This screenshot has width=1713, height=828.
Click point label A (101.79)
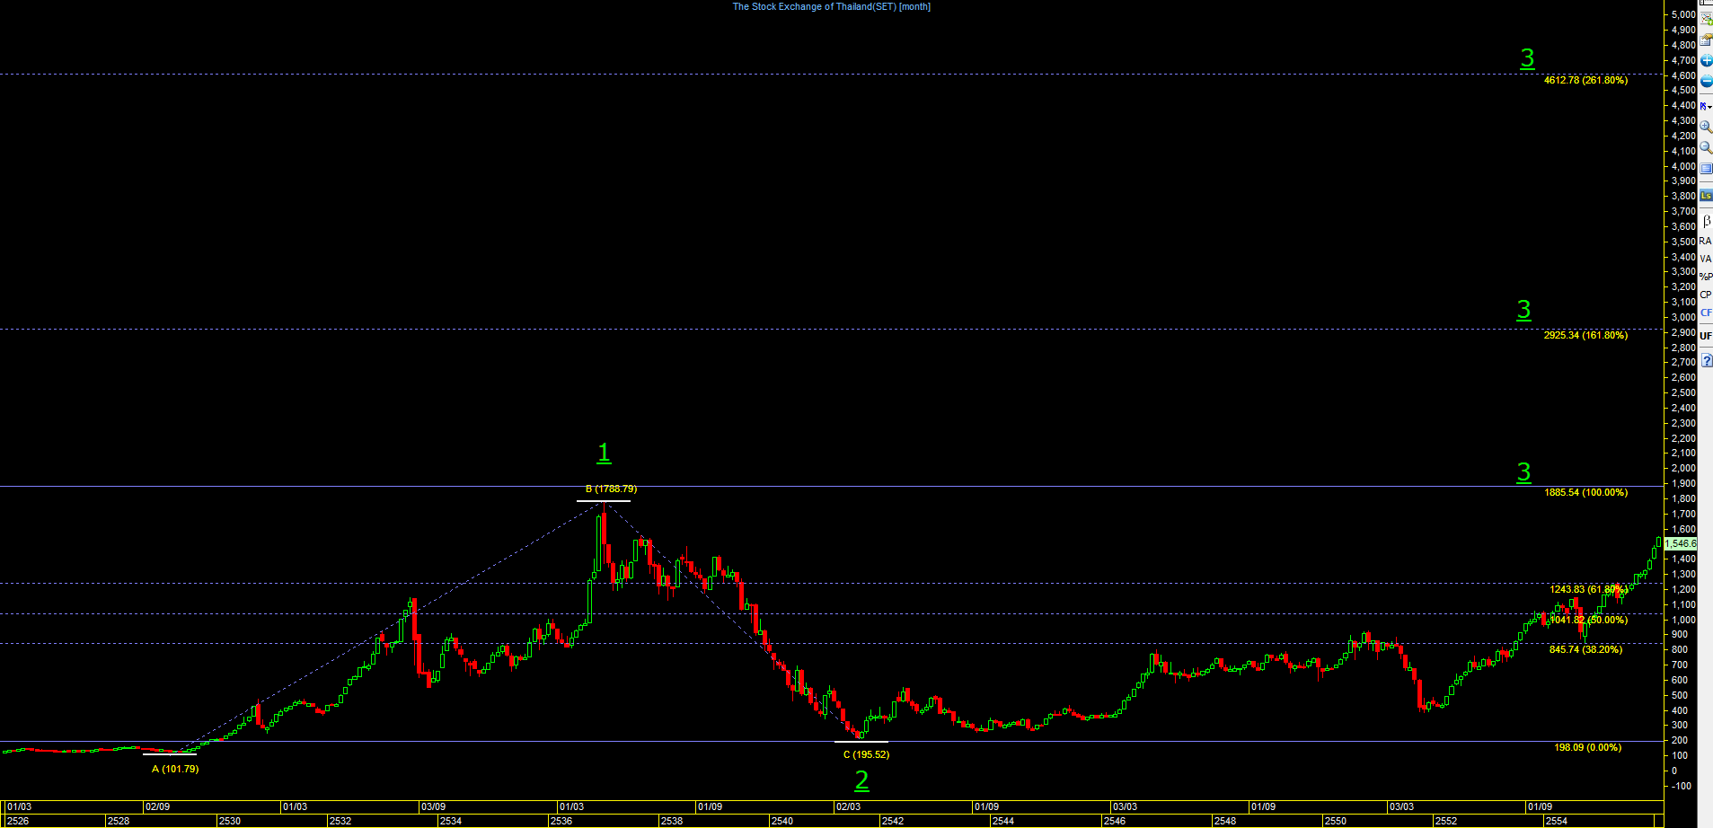pos(175,769)
